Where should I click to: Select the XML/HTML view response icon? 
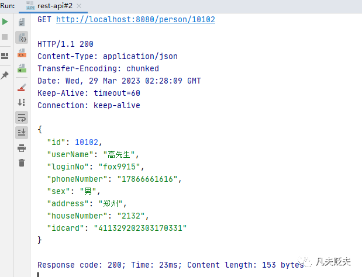(x=22, y=53)
